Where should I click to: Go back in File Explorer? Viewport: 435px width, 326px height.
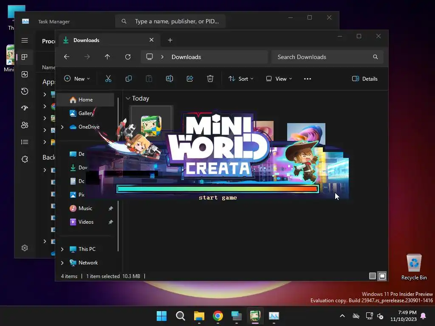point(67,57)
